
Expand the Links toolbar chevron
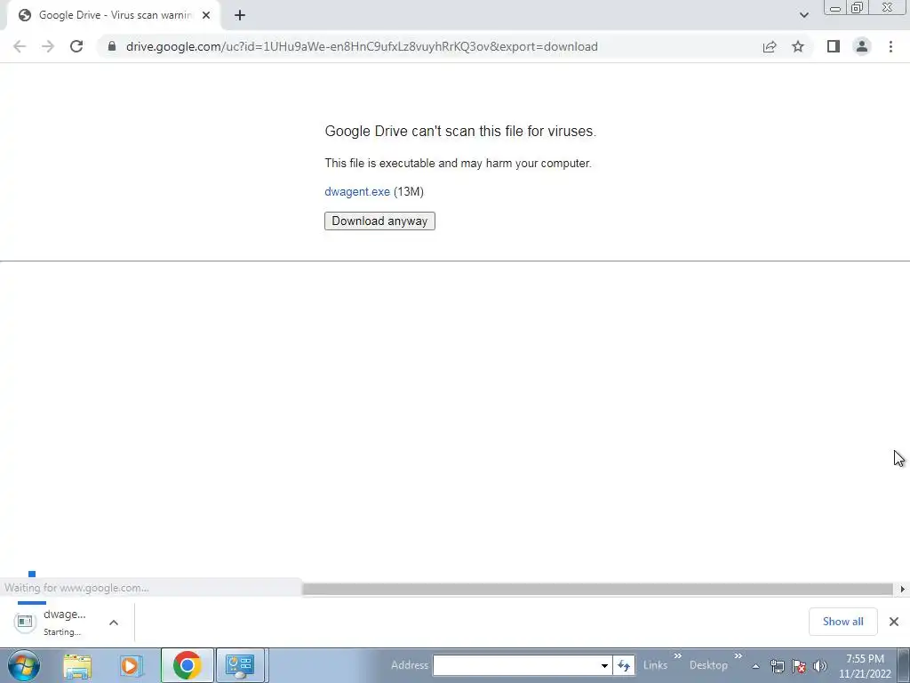tap(677, 656)
